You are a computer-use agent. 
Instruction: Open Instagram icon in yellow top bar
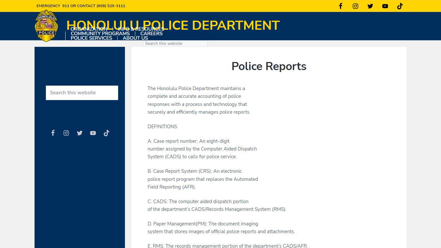[355, 6]
